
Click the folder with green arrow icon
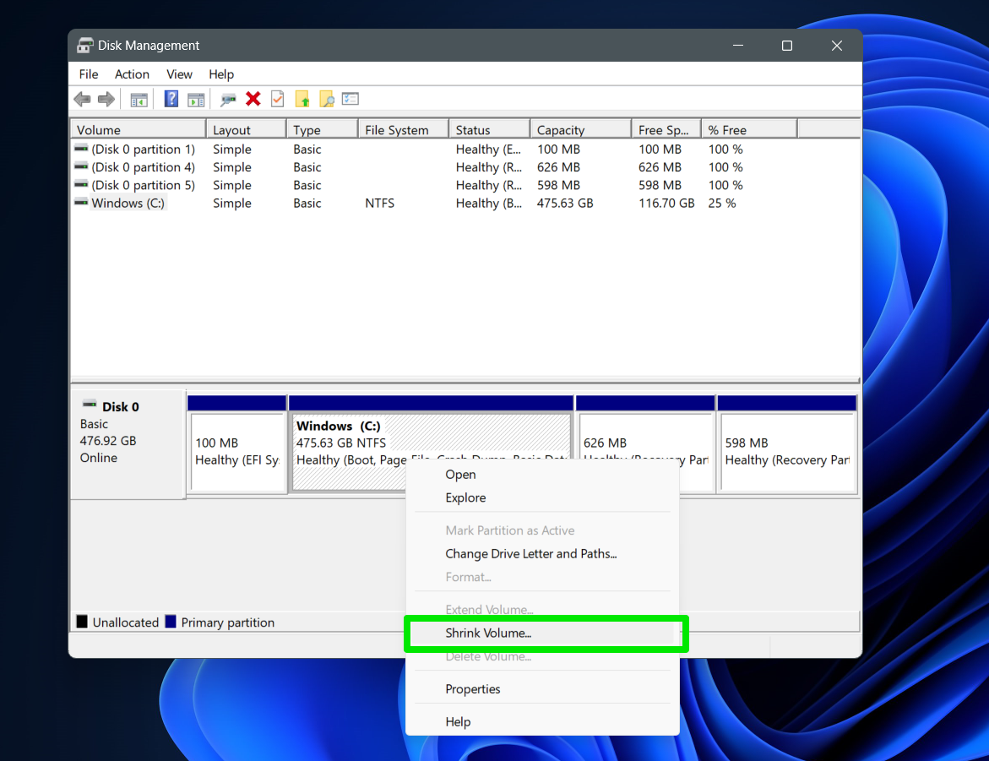click(302, 99)
